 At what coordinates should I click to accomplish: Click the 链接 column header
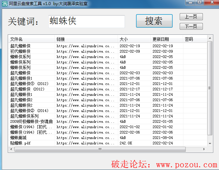click(x=86, y=39)
